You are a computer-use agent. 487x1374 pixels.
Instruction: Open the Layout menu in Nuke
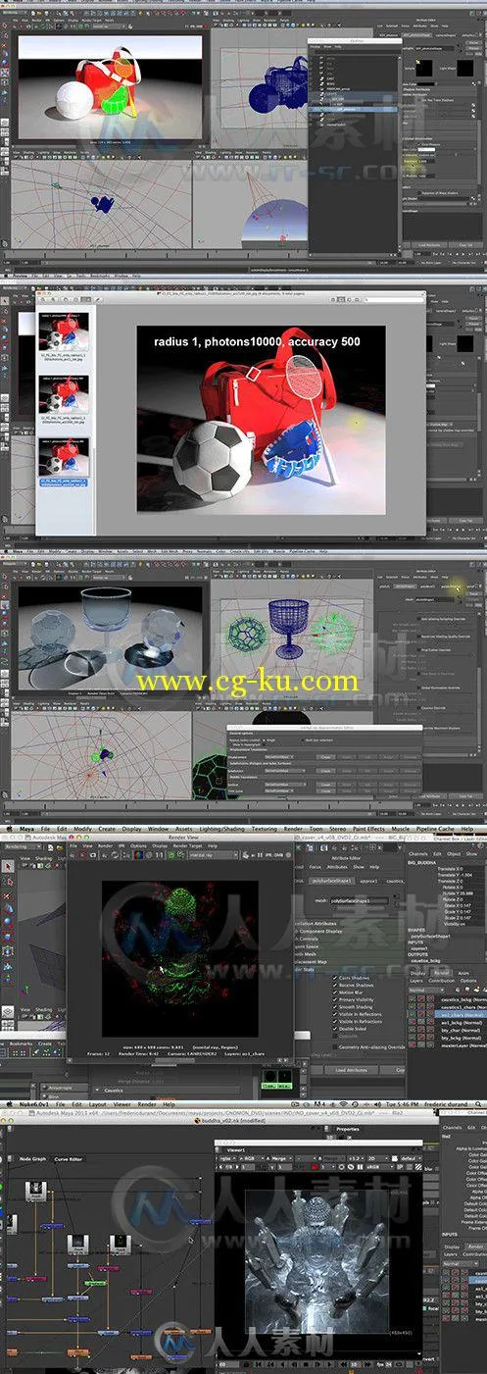coord(97,1103)
